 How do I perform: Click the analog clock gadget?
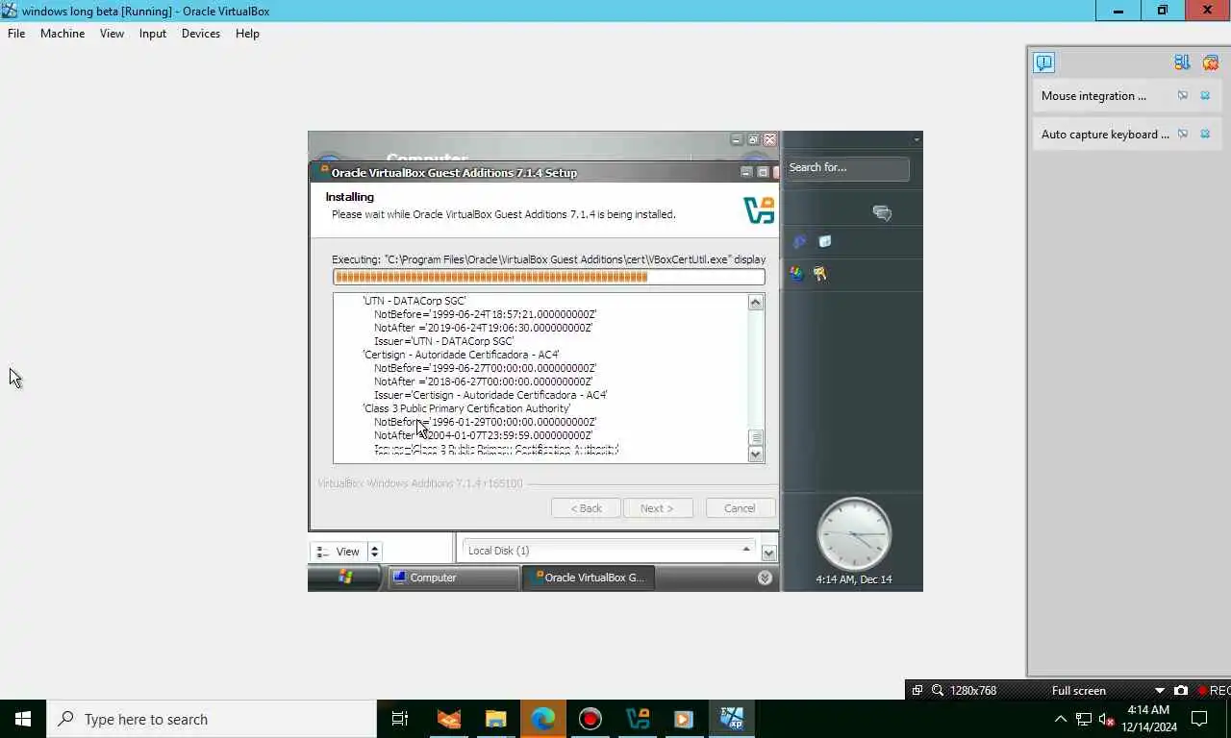point(853,534)
